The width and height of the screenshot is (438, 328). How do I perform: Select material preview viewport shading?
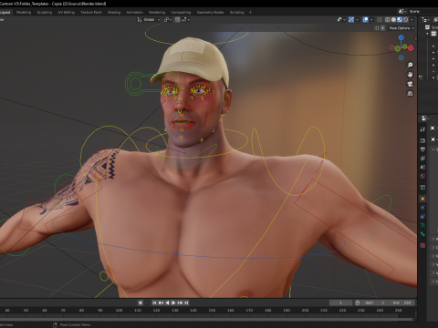click(x=400, y=19)
